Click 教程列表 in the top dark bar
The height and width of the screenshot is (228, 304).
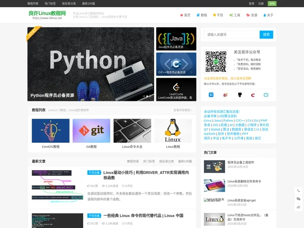point(33,3)
